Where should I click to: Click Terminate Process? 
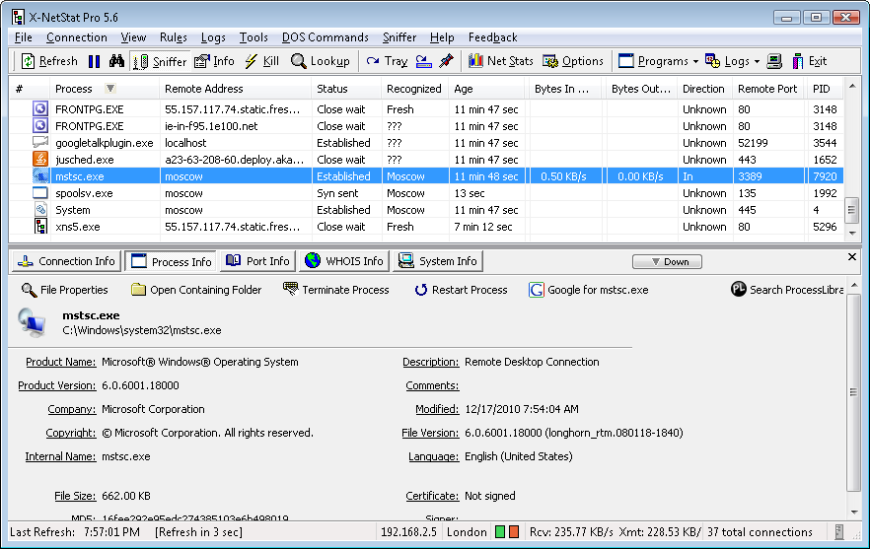(x=335, y=290)
